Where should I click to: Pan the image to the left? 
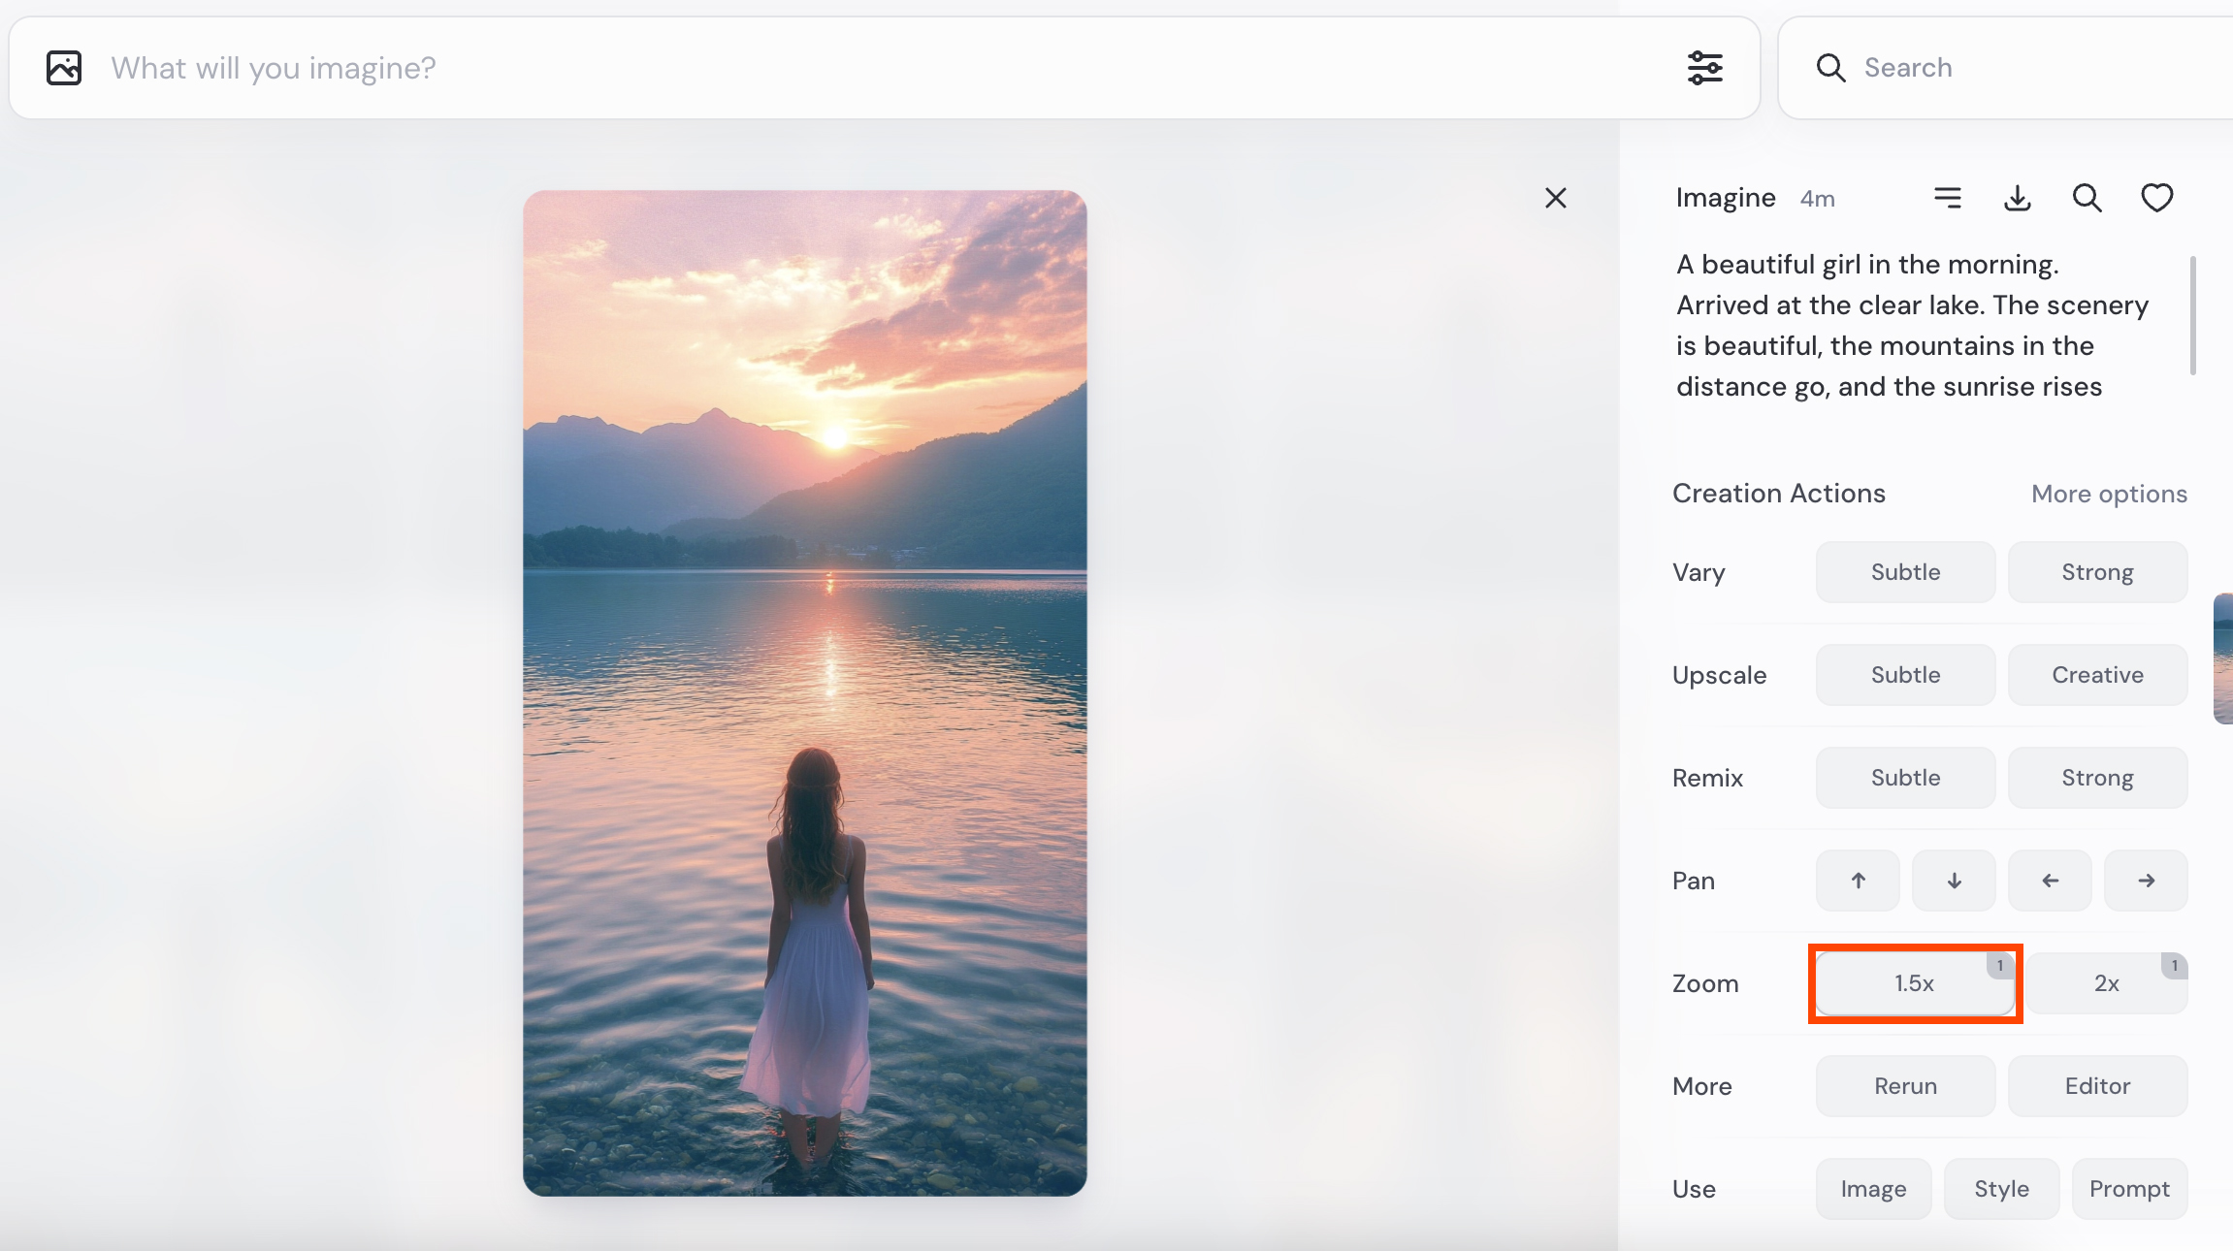pos(2050,881)
